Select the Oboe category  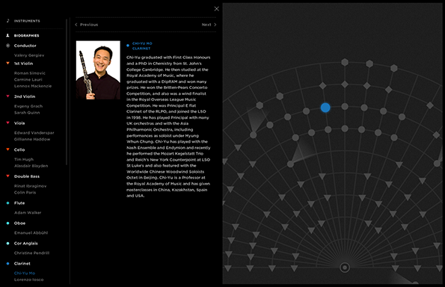[20, 223]
